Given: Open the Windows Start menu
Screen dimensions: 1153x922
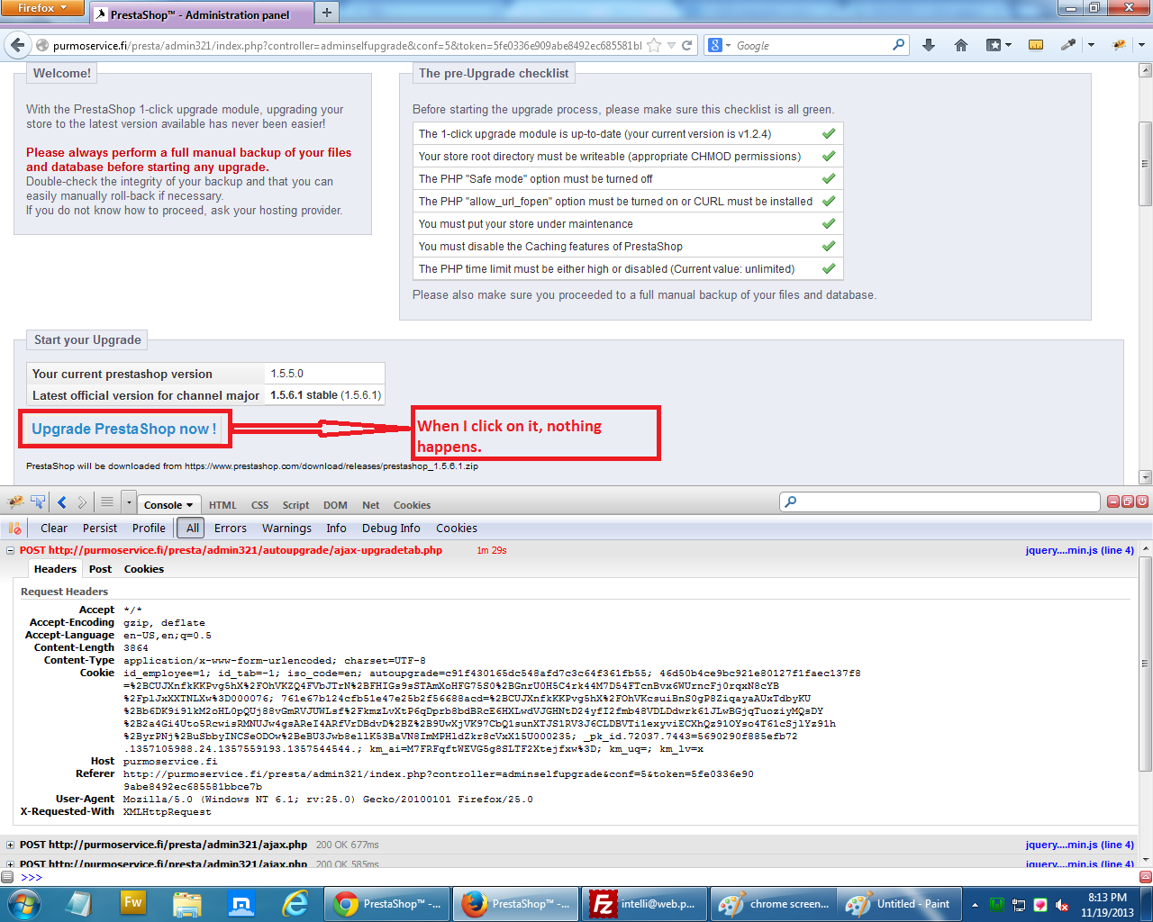Looking at the screenshot, I should tap(23, 903).
